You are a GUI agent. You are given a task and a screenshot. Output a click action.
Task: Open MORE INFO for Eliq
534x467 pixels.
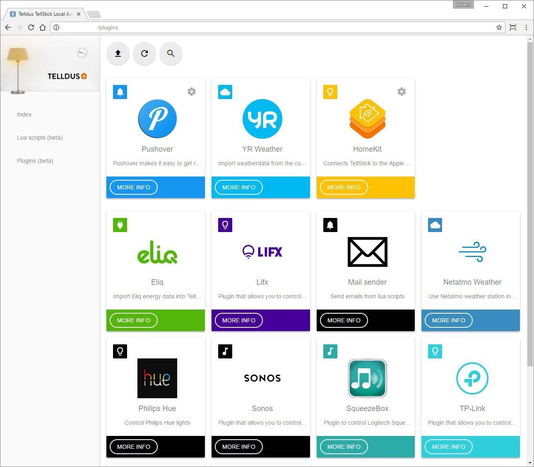click(x=134, y=320)
